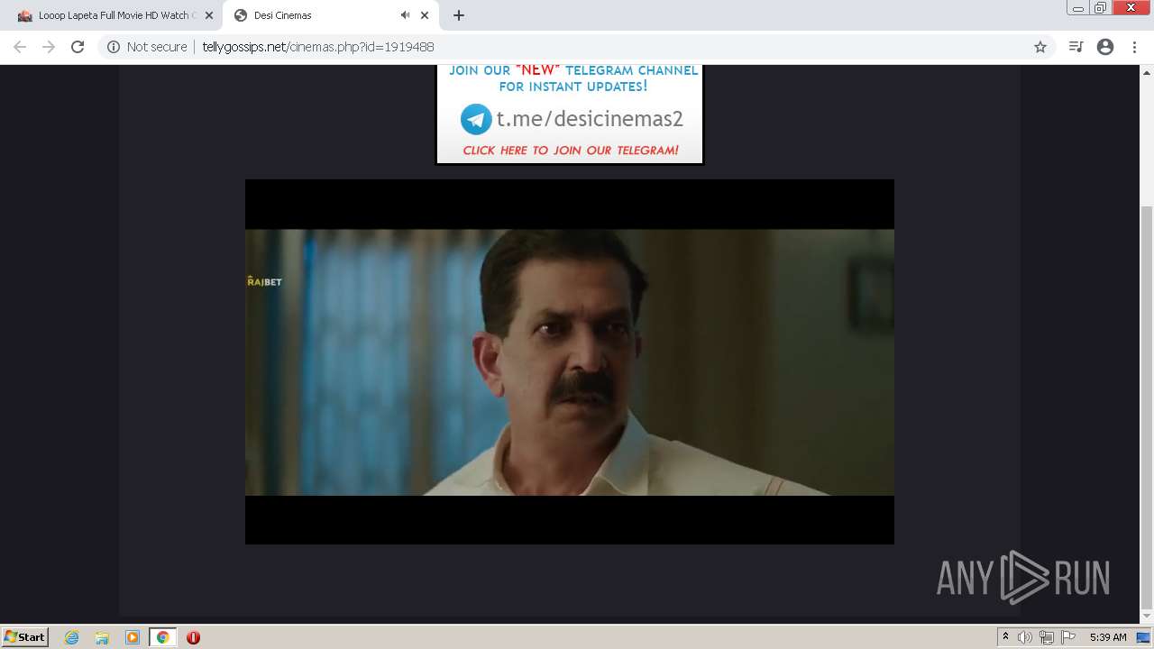
Task: Click the 5:39 AM clock
Action: (x=1108, y=637)
